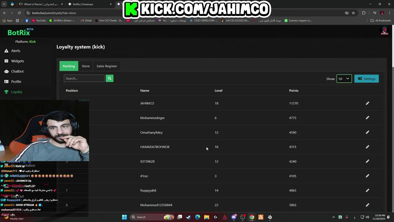394x222 pixels.
Task: Click the name Omarhanyfekry
Action: click(151, 132)
